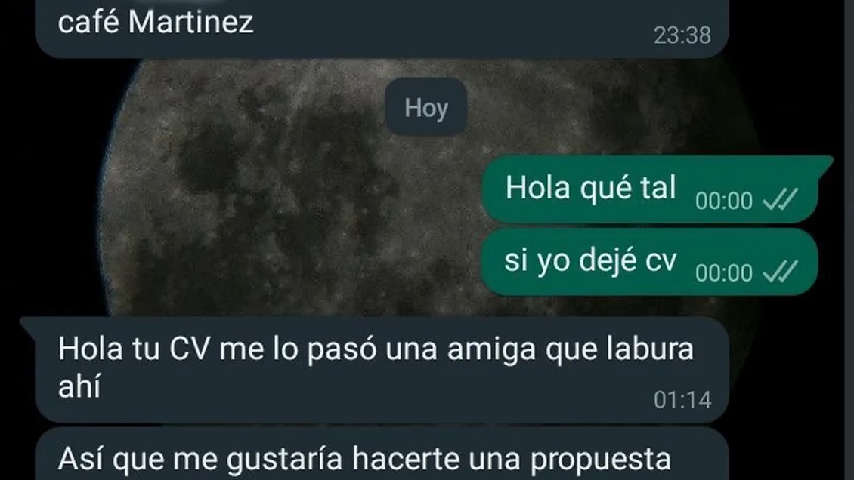The height and width of the screenshot is (480, 854).
Task: Tap the 'si yo dejé cv' message bubble
Action: [x=650, y=262]
